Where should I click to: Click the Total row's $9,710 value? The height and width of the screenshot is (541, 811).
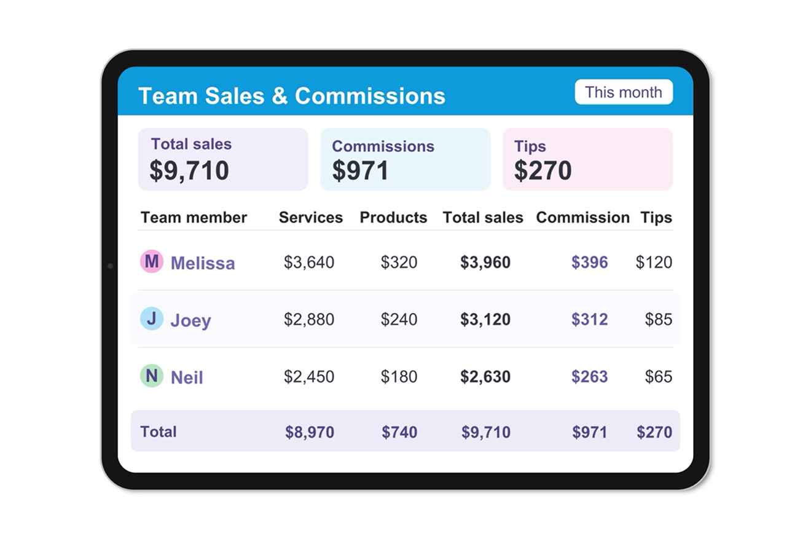tap(486, 432)
